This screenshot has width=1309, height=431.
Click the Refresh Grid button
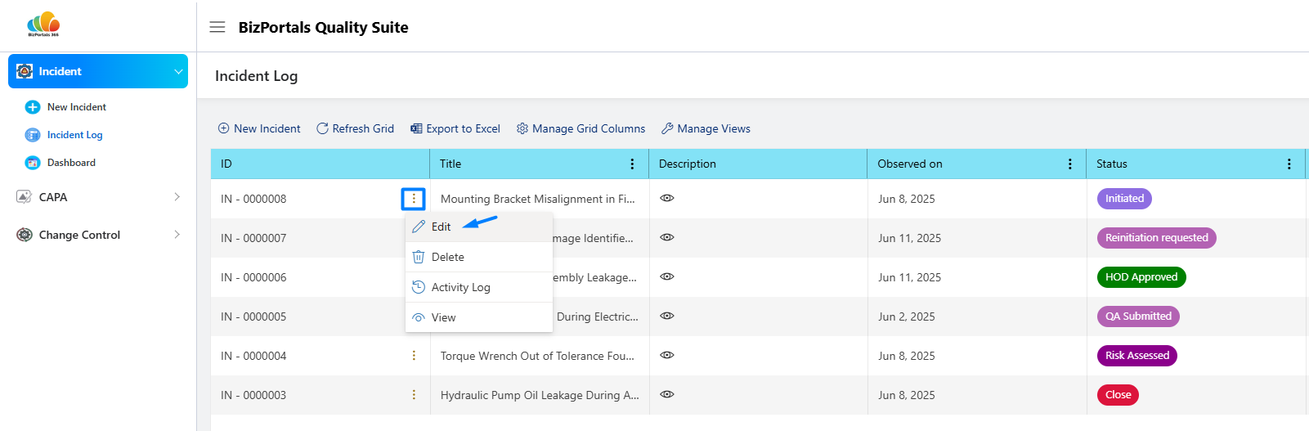(356, 128)
